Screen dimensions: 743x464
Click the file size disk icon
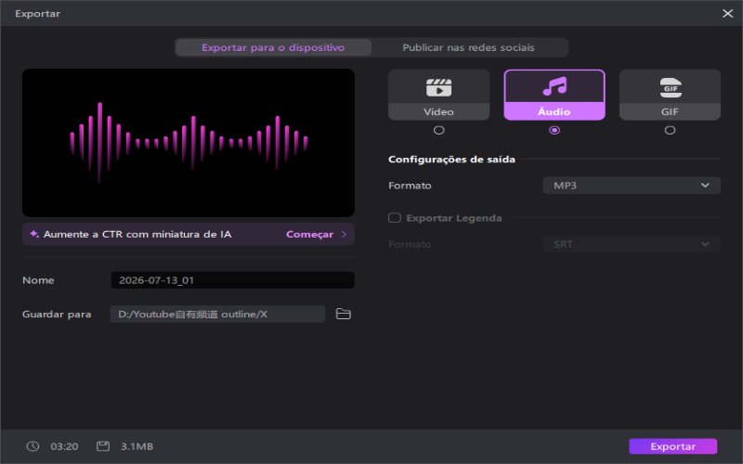click(x=103, y=446)
